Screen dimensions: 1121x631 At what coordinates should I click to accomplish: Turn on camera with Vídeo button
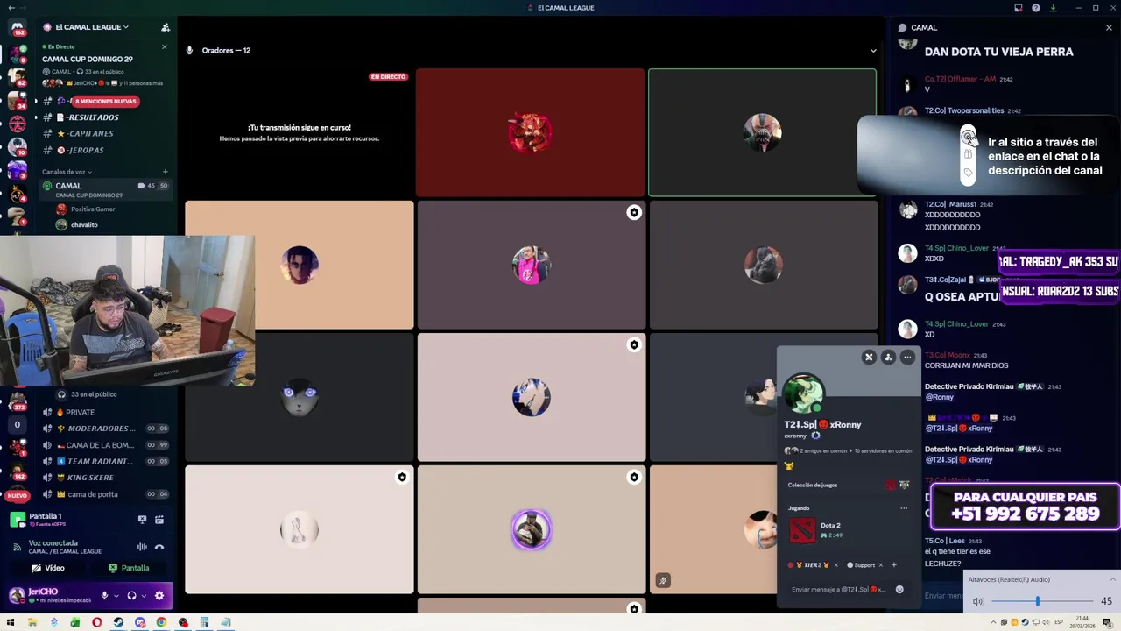48,568
